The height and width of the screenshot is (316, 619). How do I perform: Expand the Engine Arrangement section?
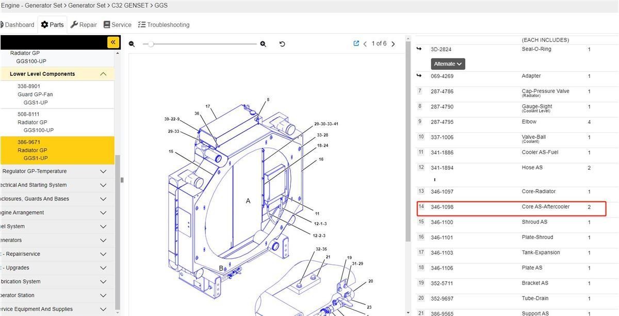pos(103,213)
